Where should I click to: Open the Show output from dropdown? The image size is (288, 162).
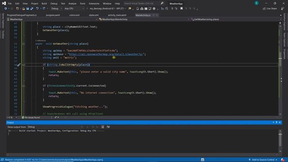click(55, 127)
